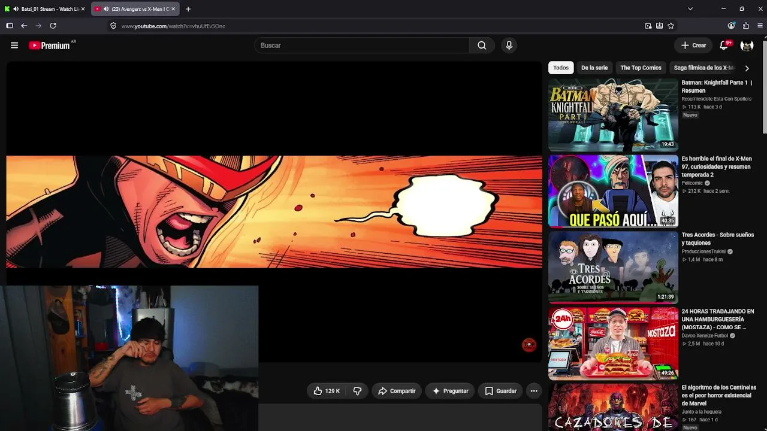Open more actions for the video

(x=534, y=391)
